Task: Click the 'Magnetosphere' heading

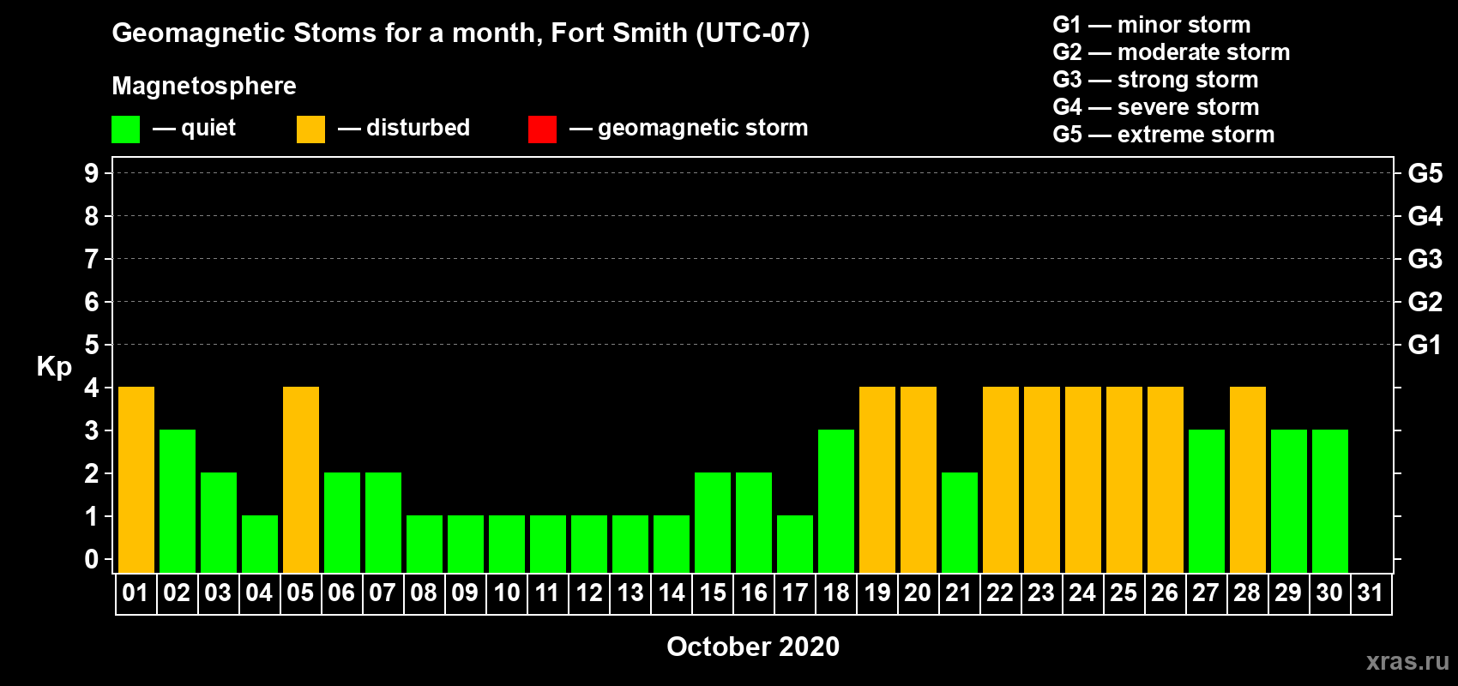Action: [x=204, y=86]
